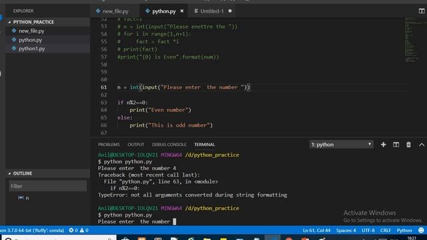The height and width of the screenshot is (240, 427).
Task: Click the Windows taskbar clock
Action: tap(412, 238)
